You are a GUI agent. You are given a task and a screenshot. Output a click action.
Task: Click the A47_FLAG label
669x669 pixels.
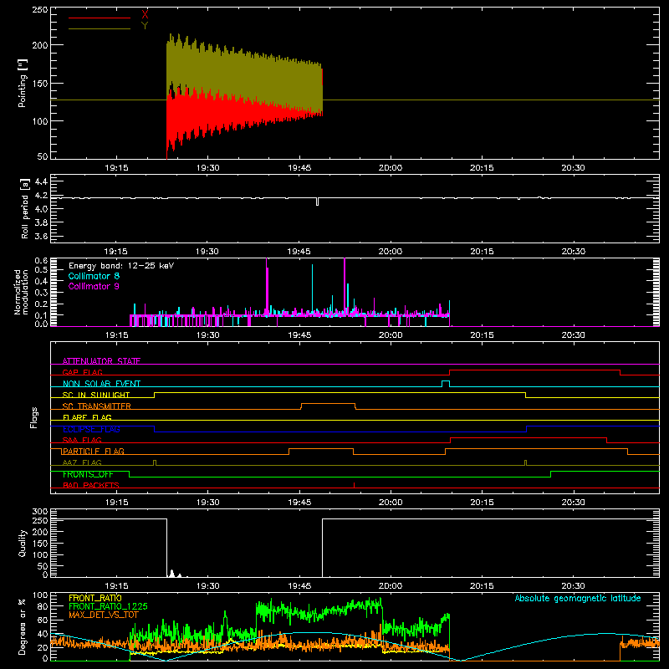tap(82, 462)
